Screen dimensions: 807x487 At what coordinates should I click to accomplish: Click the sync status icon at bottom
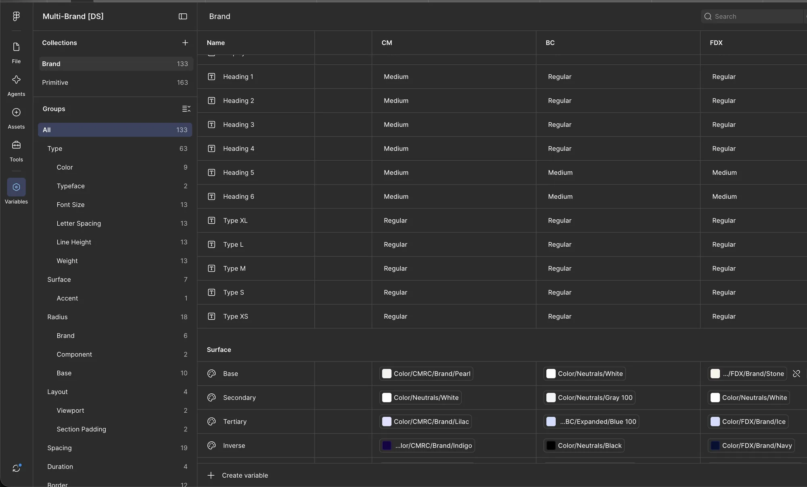click(x=16, y=468)
